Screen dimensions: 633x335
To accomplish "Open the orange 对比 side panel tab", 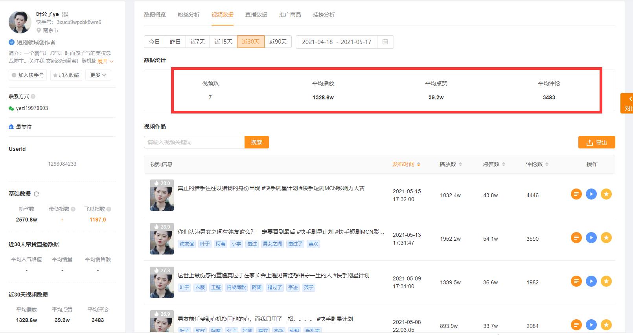I will (x=627, y=103).
